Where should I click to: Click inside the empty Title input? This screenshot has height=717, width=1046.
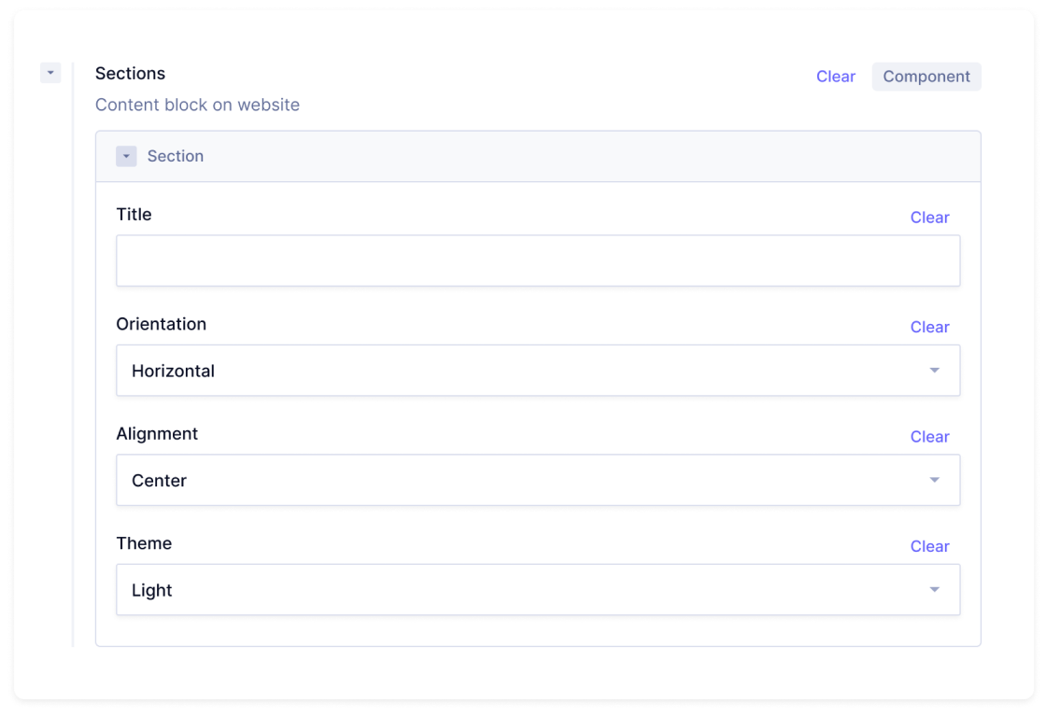click(538, 260)
